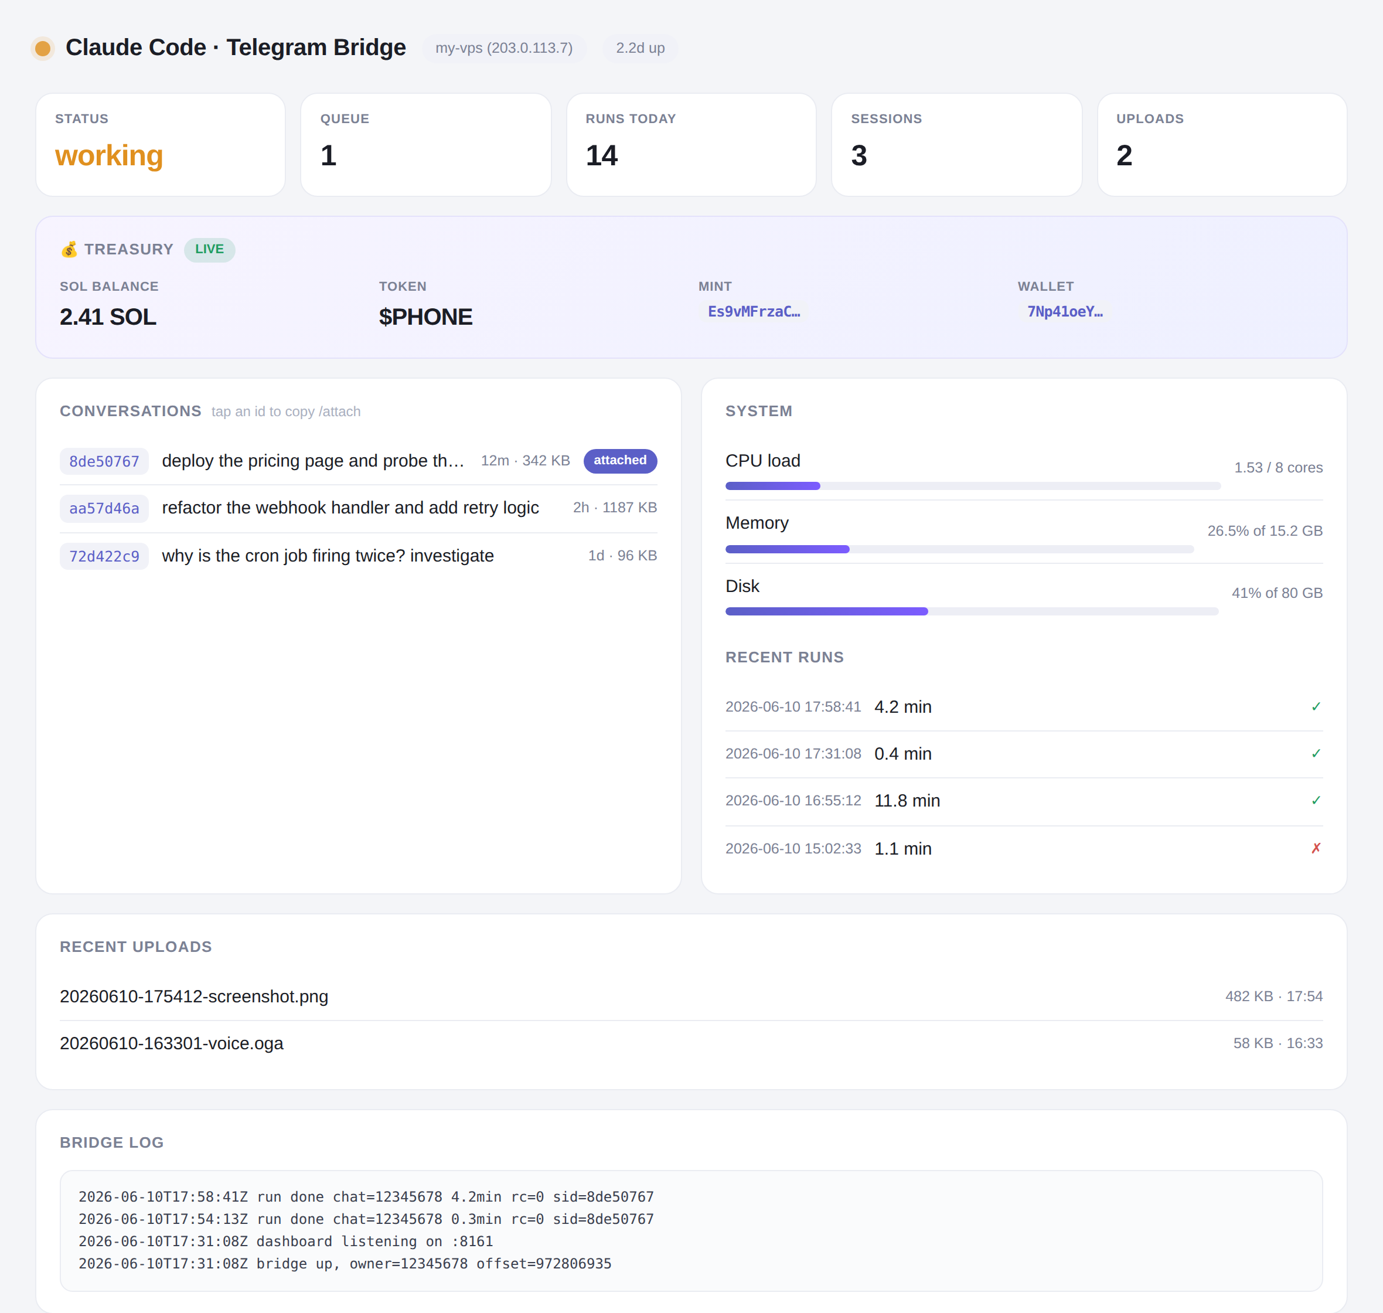The width and height of the screenshot is (1383, 1313).
Task: Click the 2.41 SOL balance
Action: pyautogui.click(x=108, y=317)
